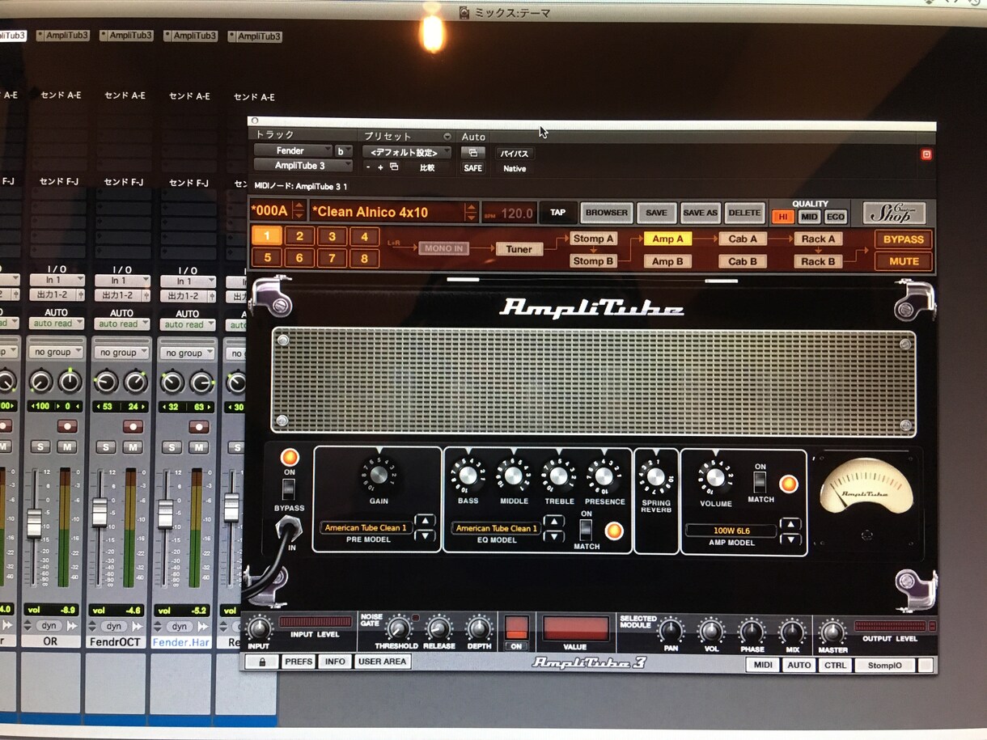The height and width of the screenshot is (740, 987).
Task: Open the default-settings preset dropdown
Action: point(407,153)
